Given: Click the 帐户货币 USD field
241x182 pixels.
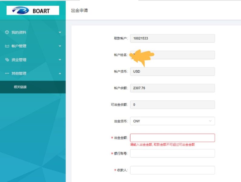Looking at the screenshot, I should click(x=172, y=72).
